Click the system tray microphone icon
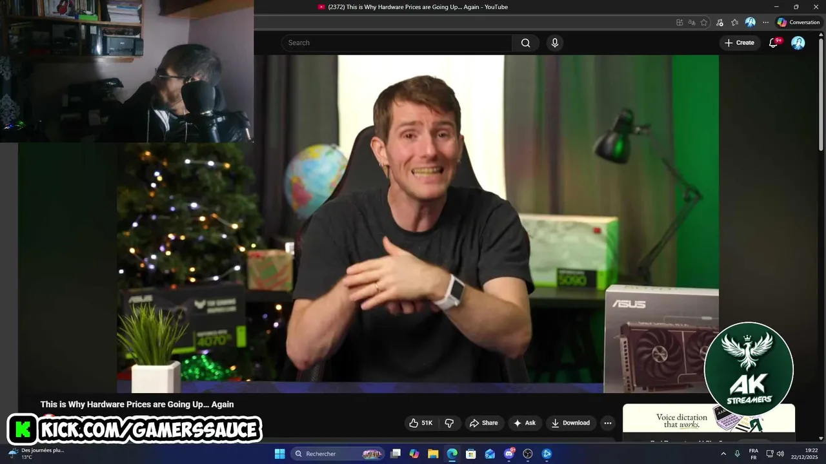 (737, 454)
